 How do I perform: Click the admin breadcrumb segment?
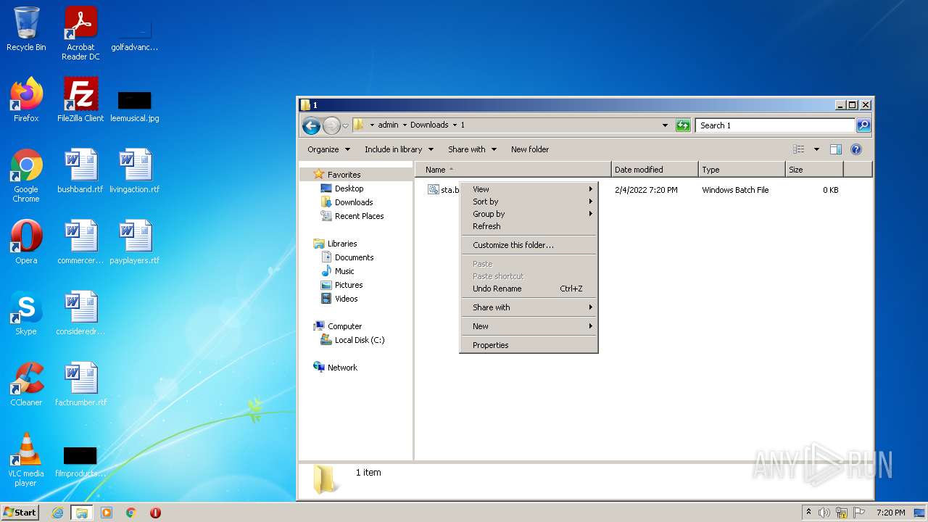(388, 125)
